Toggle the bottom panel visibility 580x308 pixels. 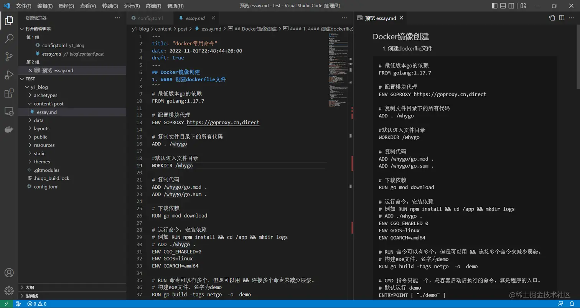click(503, 6)
